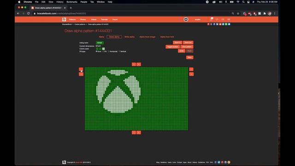Screen dimensions: 295x166
Task: Click the lower stepper button right of the grid
Action: [x=191, y=74]
